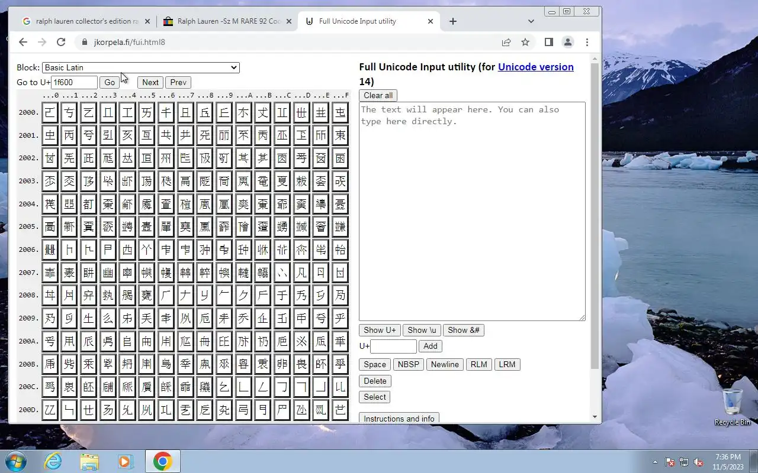
Task: Insert the character in row 200A. column 4
Action: tap(127, 341)
